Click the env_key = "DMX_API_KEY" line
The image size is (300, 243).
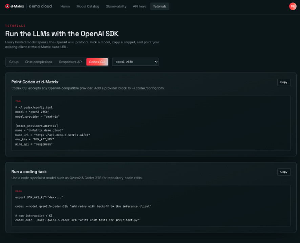click(35, 139)
